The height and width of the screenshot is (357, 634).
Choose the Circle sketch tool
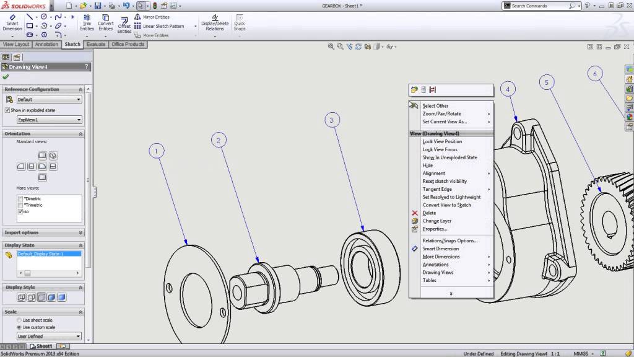(x=44, y=17)
